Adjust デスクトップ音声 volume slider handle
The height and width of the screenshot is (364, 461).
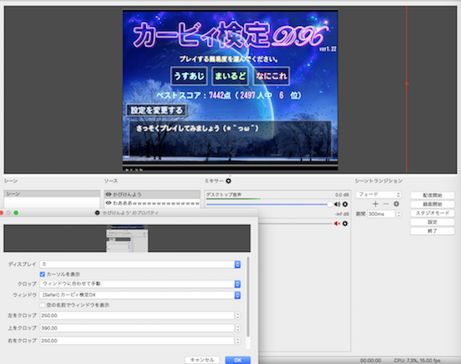pyautogui.click(x=330, y=204)
